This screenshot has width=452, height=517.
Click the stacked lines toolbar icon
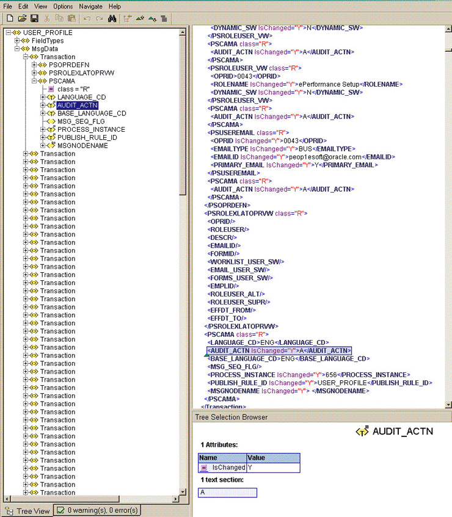[164, 19]
